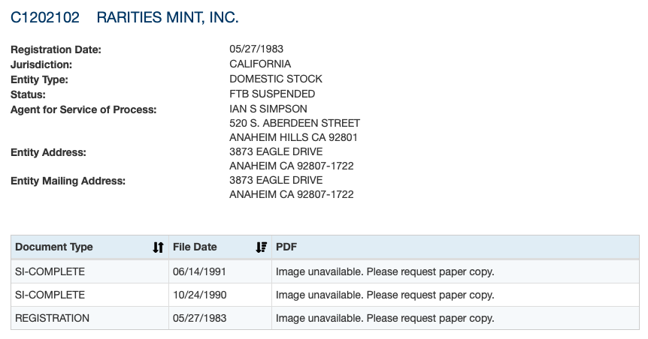The width and height of the screenshot is (648, 339).
Task: Click the 10/24/1990 file date cell
Action: pyautogui.click(x=195, y=295)
